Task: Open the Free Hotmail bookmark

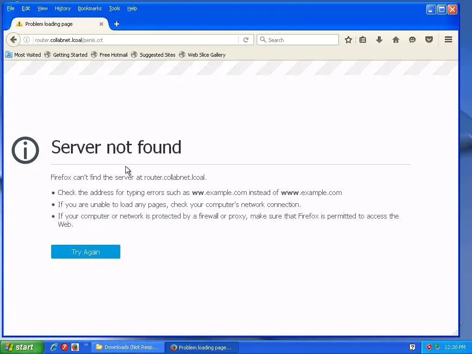Action: click(x=109, y=55)
